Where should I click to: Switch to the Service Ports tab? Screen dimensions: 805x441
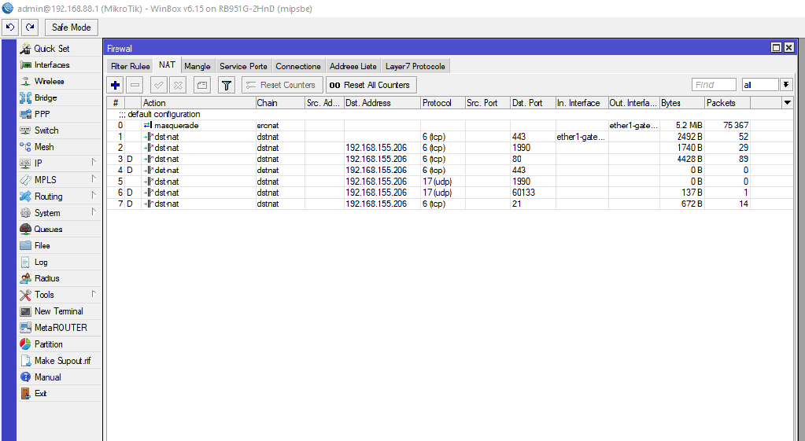243,66
